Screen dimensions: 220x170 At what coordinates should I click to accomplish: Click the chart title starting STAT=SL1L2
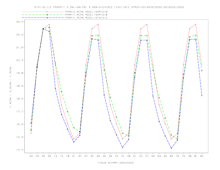(109, 7)
